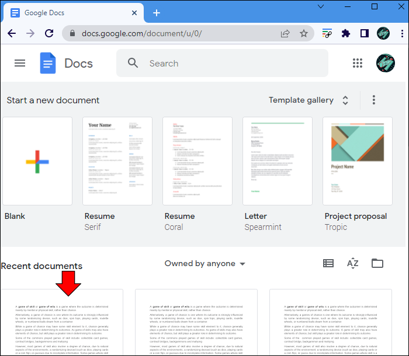View site information lock icon
The height and width of the screenshot is (356, 409).
(x=72, y=33)
